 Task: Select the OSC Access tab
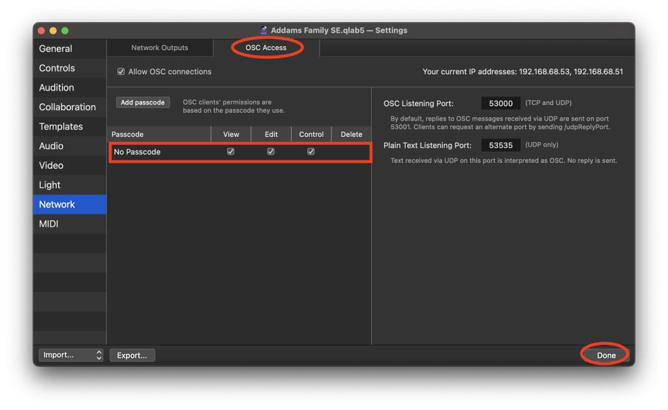[x=266, y=48]
